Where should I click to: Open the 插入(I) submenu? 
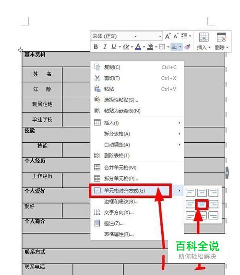[x=137, y=123]
